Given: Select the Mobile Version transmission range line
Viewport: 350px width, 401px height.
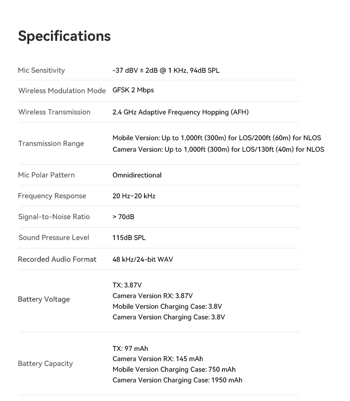Looking at the screenshot, I should [x=217, y=138].
